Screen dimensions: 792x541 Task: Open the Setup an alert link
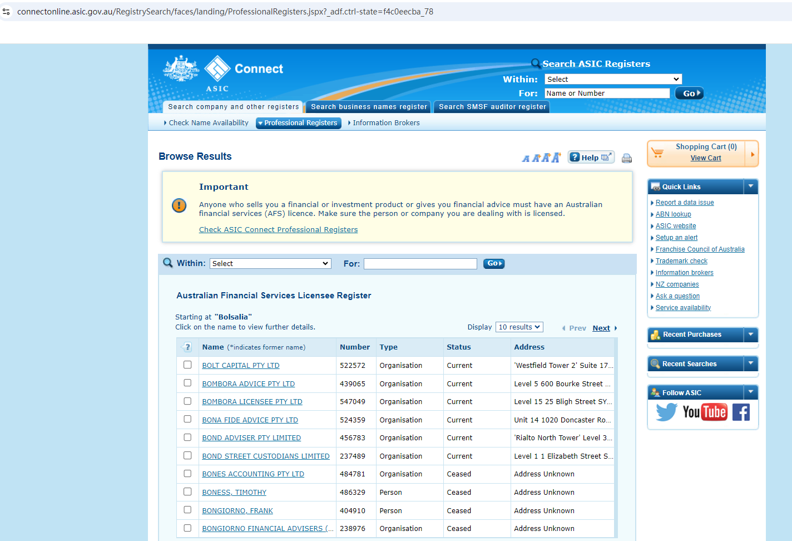[x=676, y=238]
